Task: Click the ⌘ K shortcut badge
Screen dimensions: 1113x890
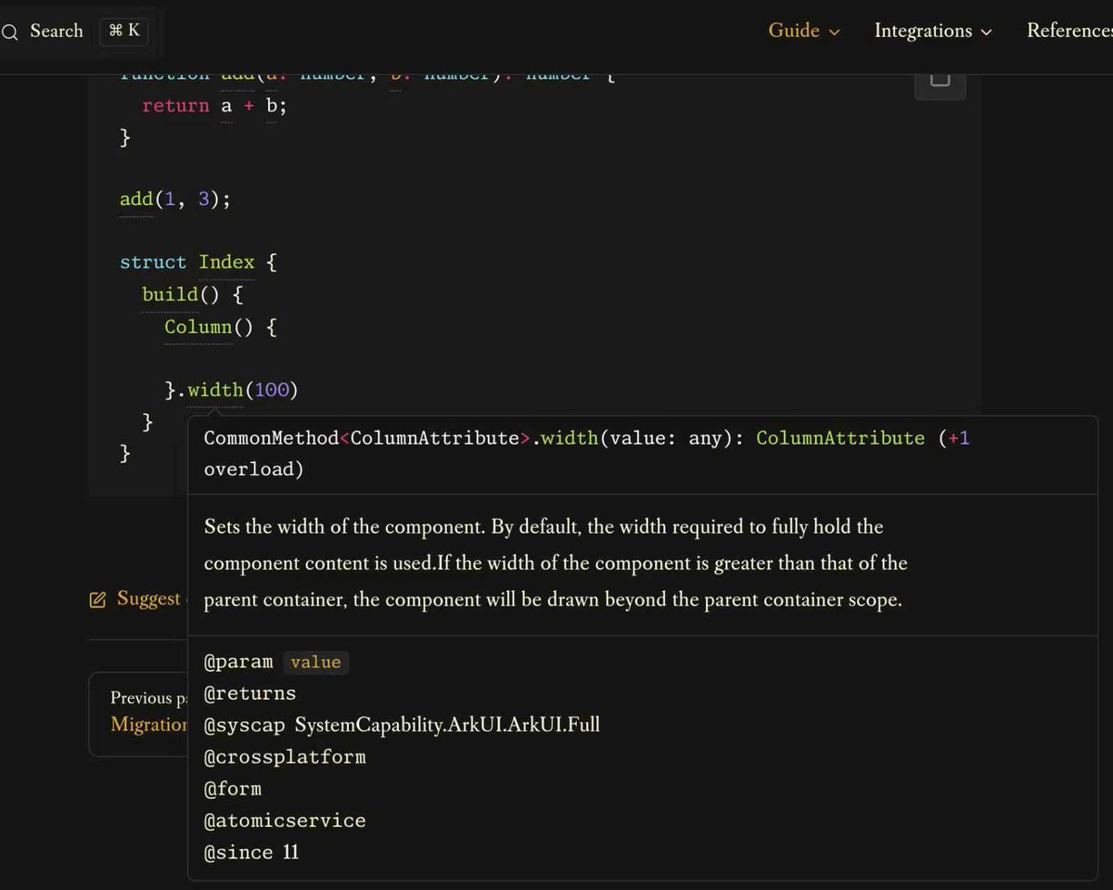Action: pos(123,31)
